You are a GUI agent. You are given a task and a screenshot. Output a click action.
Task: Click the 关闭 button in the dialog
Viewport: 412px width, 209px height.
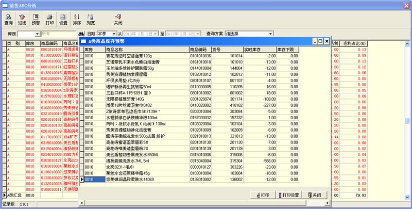315,195
